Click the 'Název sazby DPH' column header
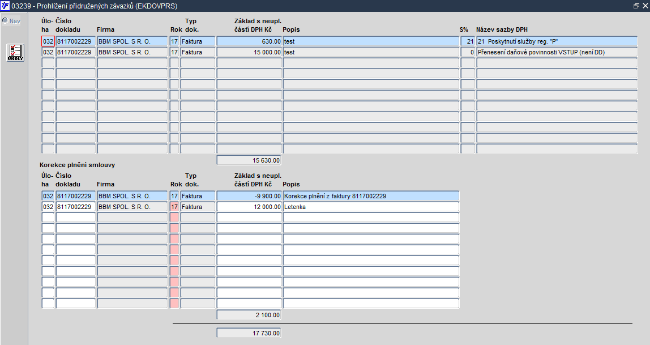The image size is (650, 345). tap(502, 29)
